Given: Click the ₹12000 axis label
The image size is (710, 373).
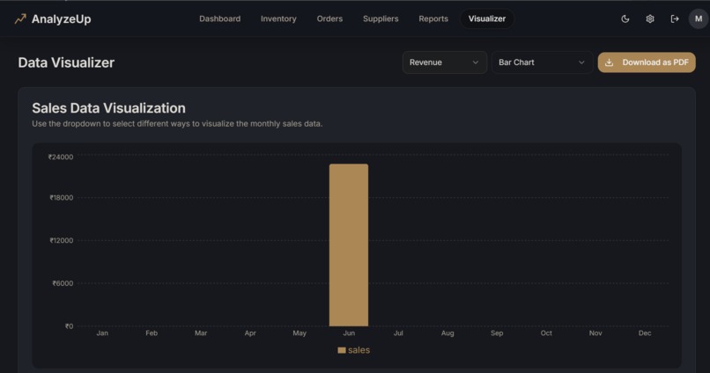Looking at the screenshot, I should pyautogui.click(x=61, y=240).
